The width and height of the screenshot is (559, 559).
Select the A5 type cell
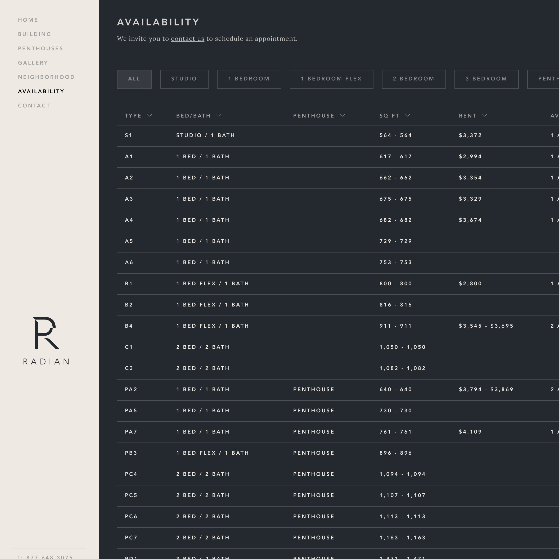129,241
